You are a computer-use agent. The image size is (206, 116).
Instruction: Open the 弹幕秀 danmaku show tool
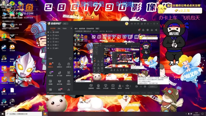pyautogui.click(x=68, y=82)
